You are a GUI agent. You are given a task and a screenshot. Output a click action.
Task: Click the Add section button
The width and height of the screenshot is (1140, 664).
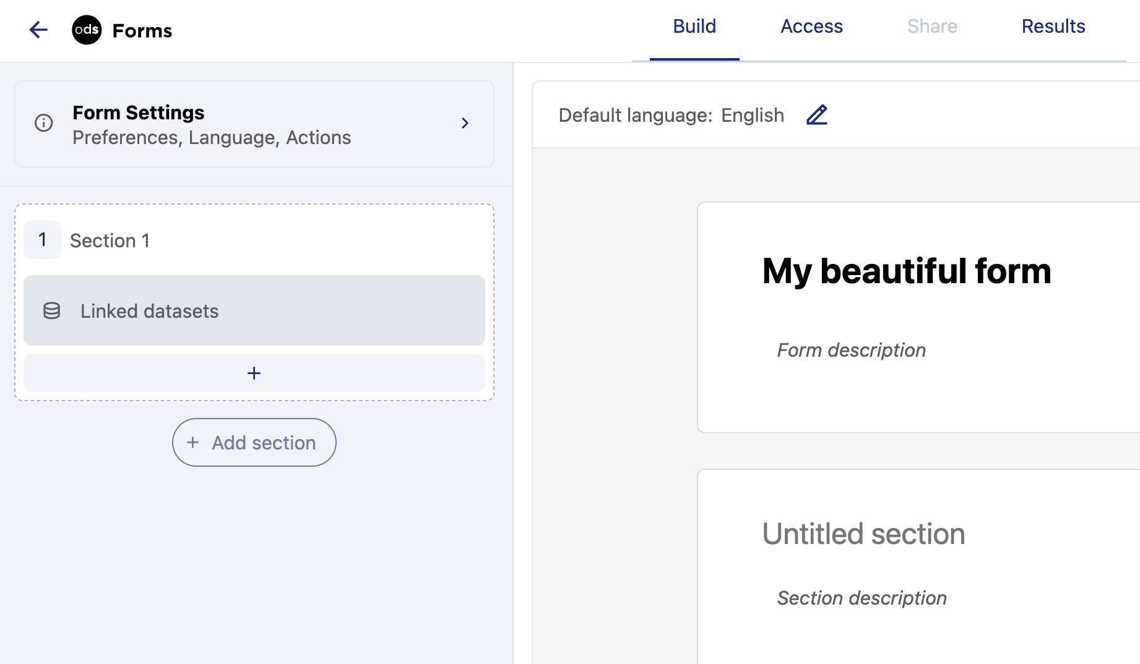tap(254, 443)
